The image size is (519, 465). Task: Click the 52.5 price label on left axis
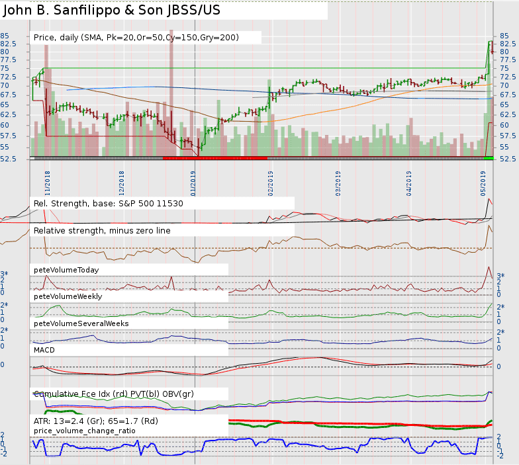[8, 159]
